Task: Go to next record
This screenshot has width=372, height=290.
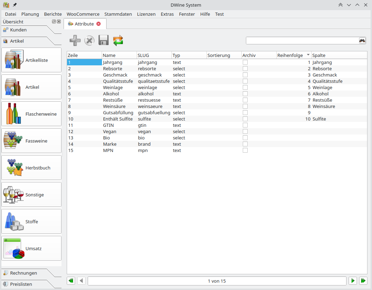Action: tap(353, 281)
